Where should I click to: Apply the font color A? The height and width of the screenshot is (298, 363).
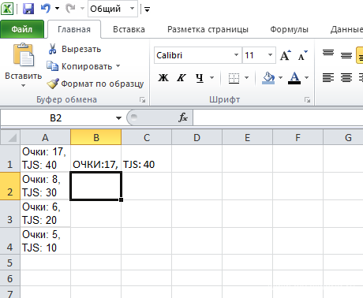[294, 78]
